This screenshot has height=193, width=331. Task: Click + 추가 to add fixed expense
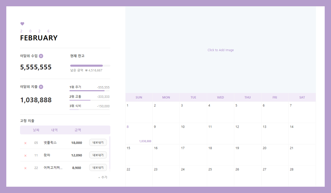coord(103,177)
